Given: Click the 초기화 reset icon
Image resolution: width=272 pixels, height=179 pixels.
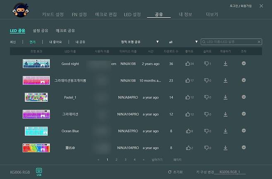Looking at the screenshot, I should click(170, 172).
